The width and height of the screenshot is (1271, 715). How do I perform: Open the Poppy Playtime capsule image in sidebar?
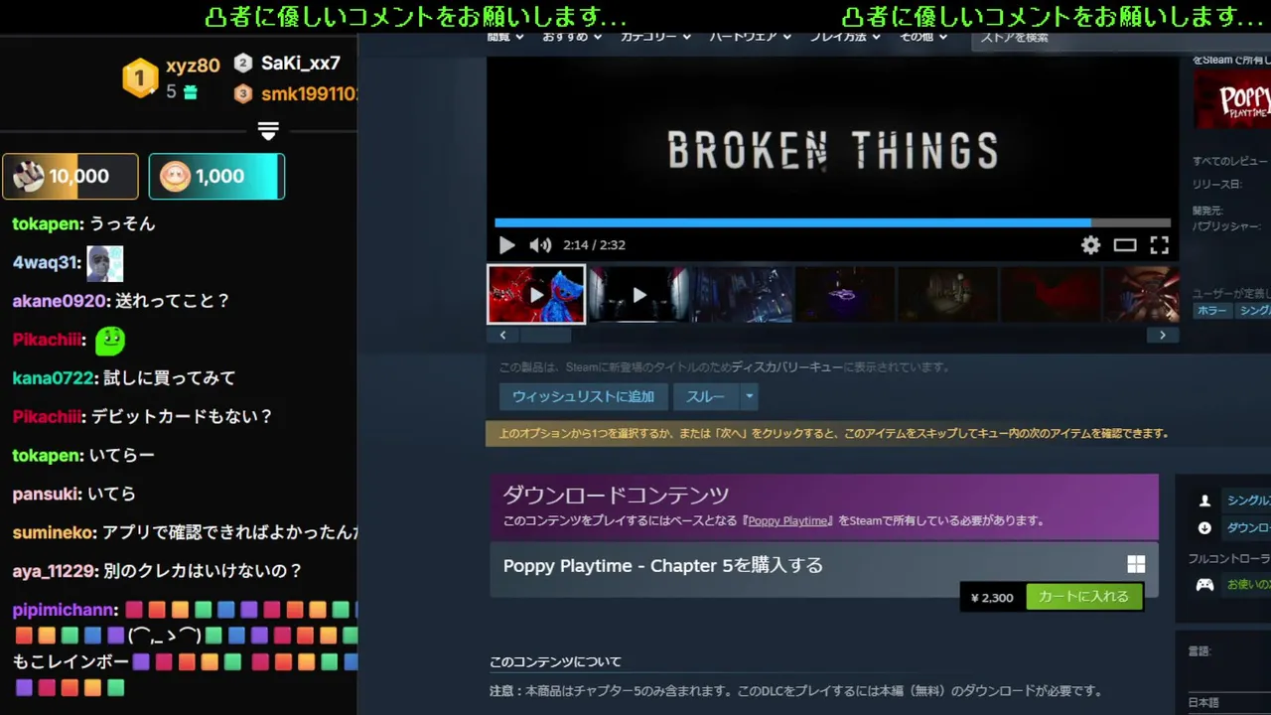[1232, 99]
